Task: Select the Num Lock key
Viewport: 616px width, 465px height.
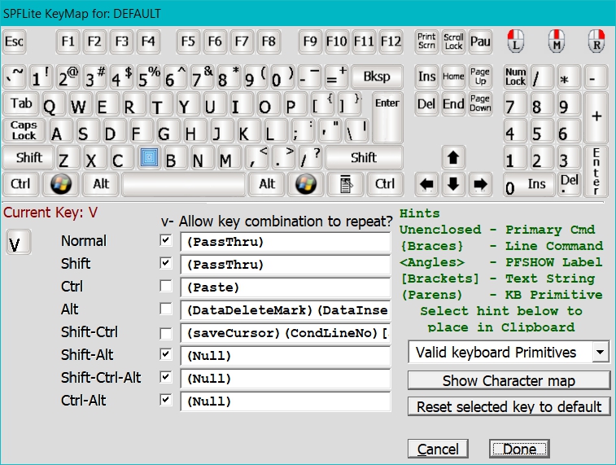Action: coord(515,77)
